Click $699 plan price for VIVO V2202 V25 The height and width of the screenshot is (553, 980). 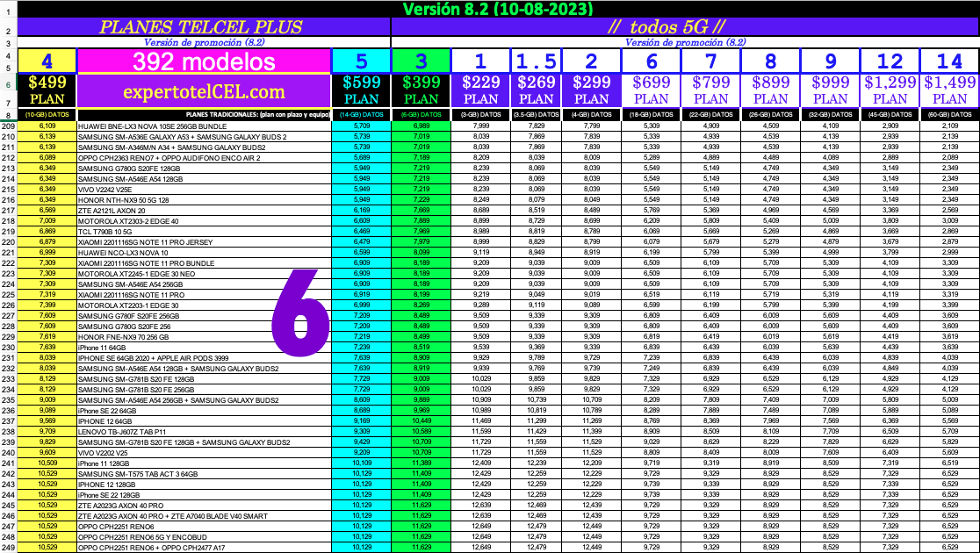tap(652, 452)
